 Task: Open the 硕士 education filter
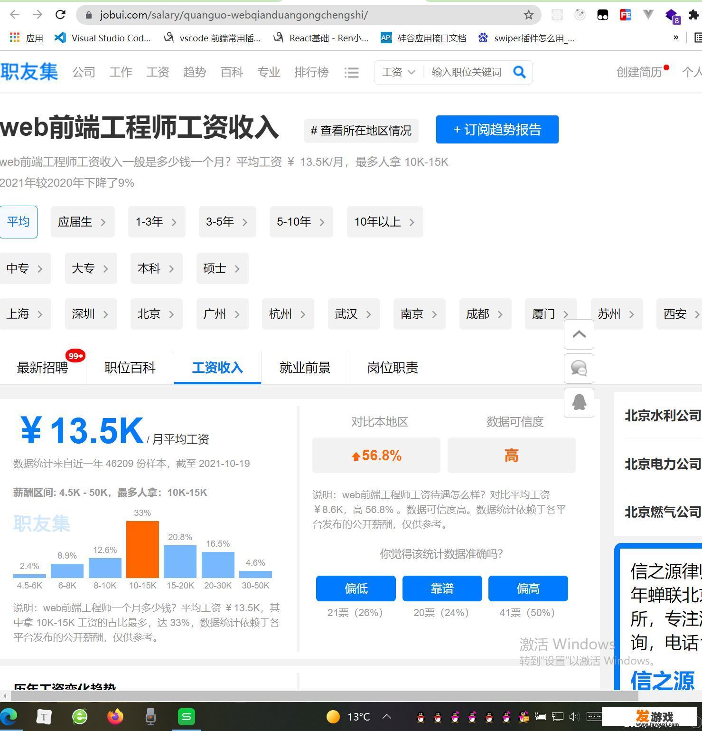click(223, 268)
